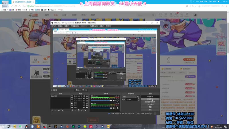Hide the second 文本 (GDI+) source

(84, 98)
